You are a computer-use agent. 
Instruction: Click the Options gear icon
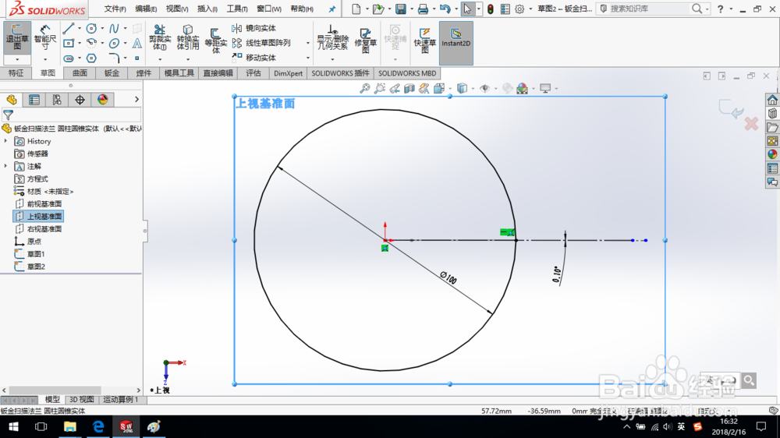point(519,9)
